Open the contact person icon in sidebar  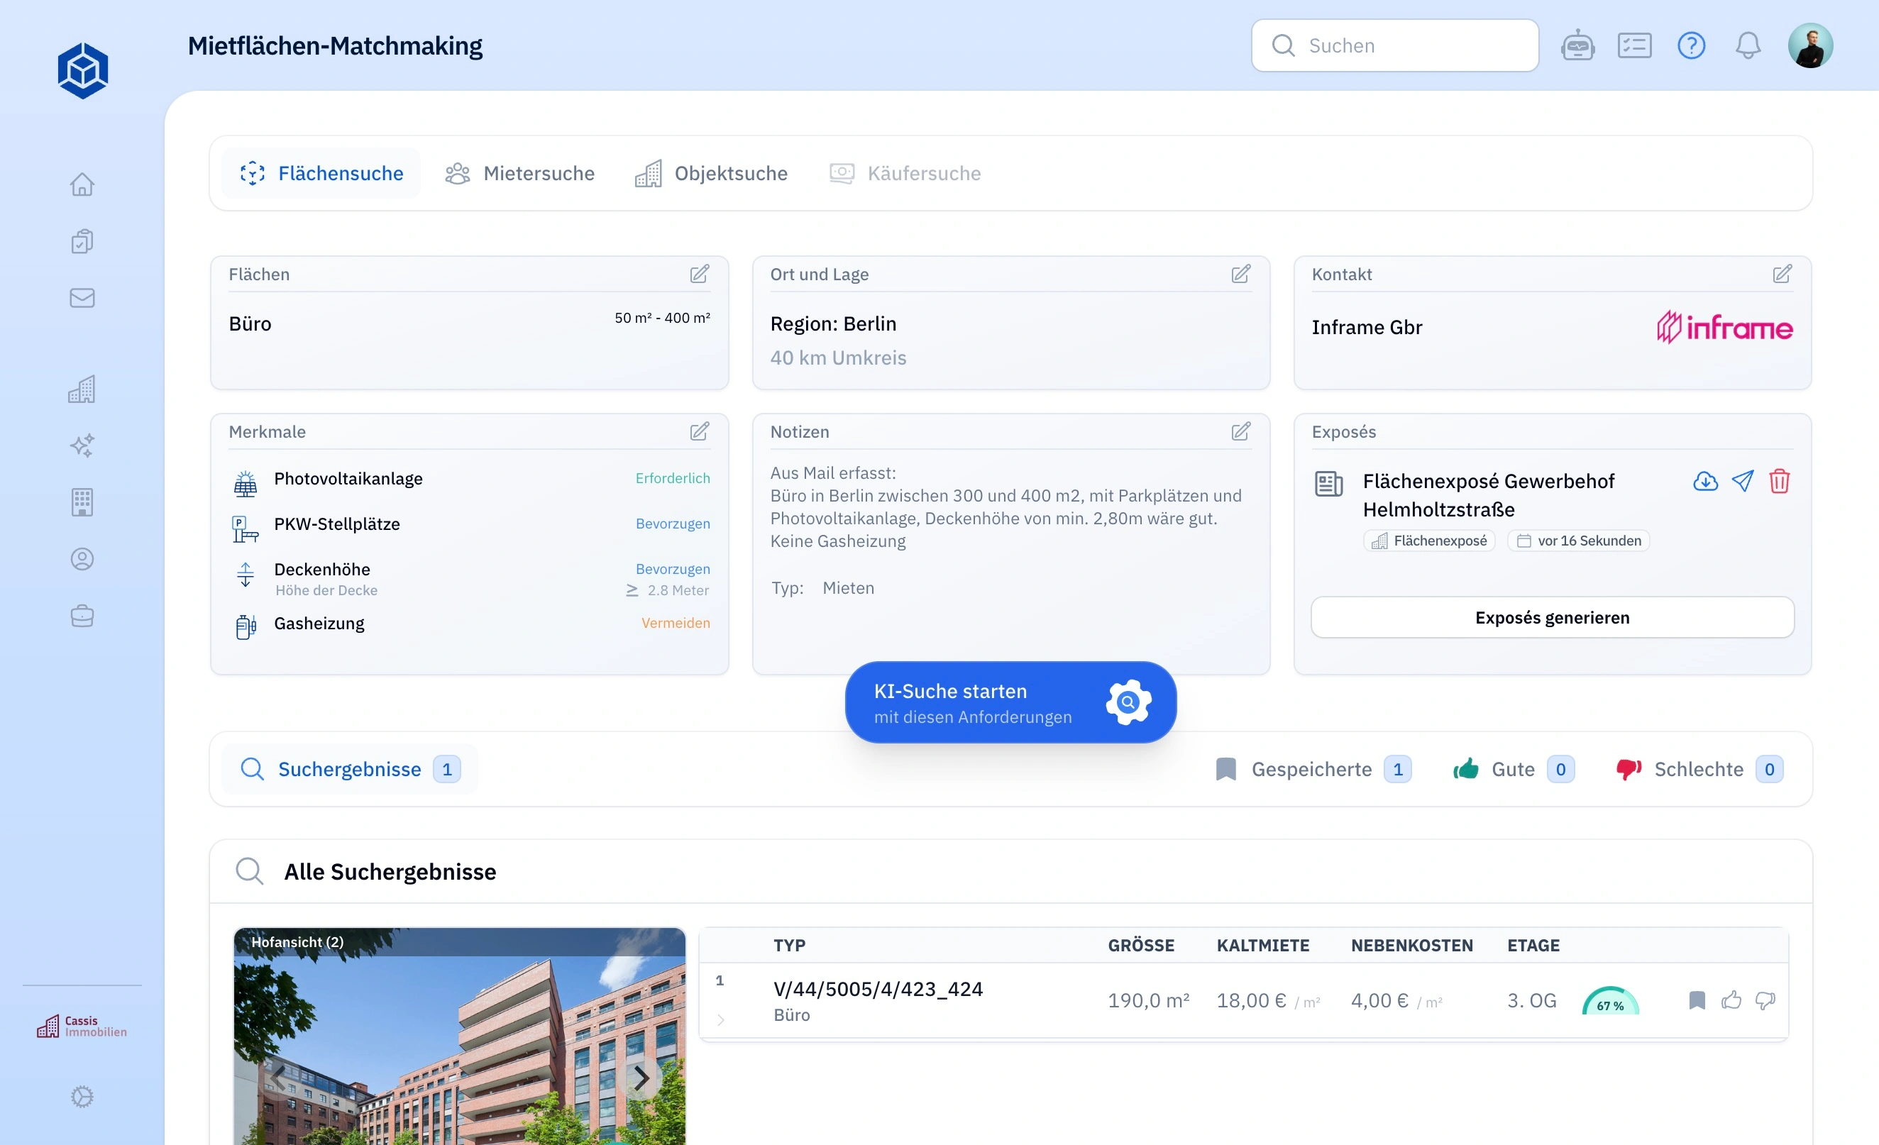pos(82,560)
